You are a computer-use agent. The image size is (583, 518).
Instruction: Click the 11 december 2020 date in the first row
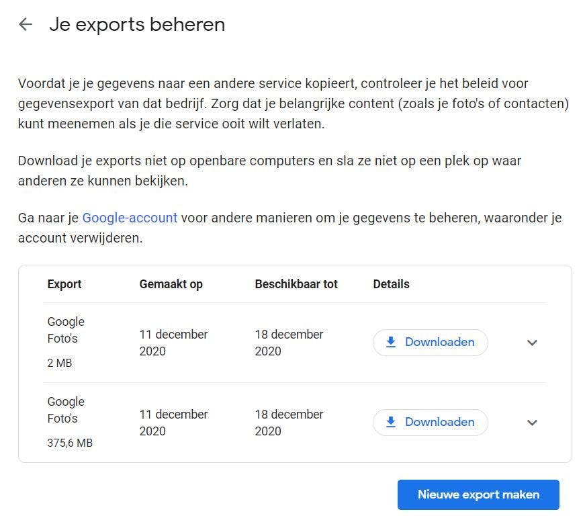[173, 343]
